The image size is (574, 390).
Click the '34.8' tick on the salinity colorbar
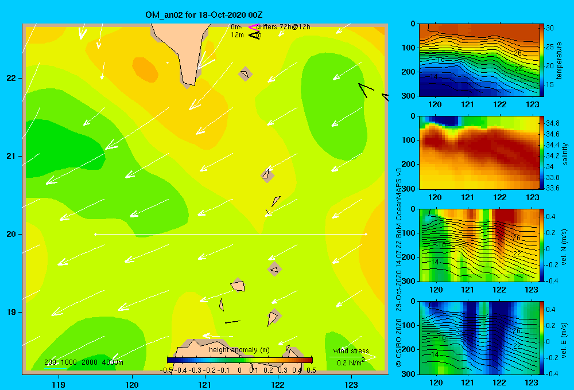point(553,123)
